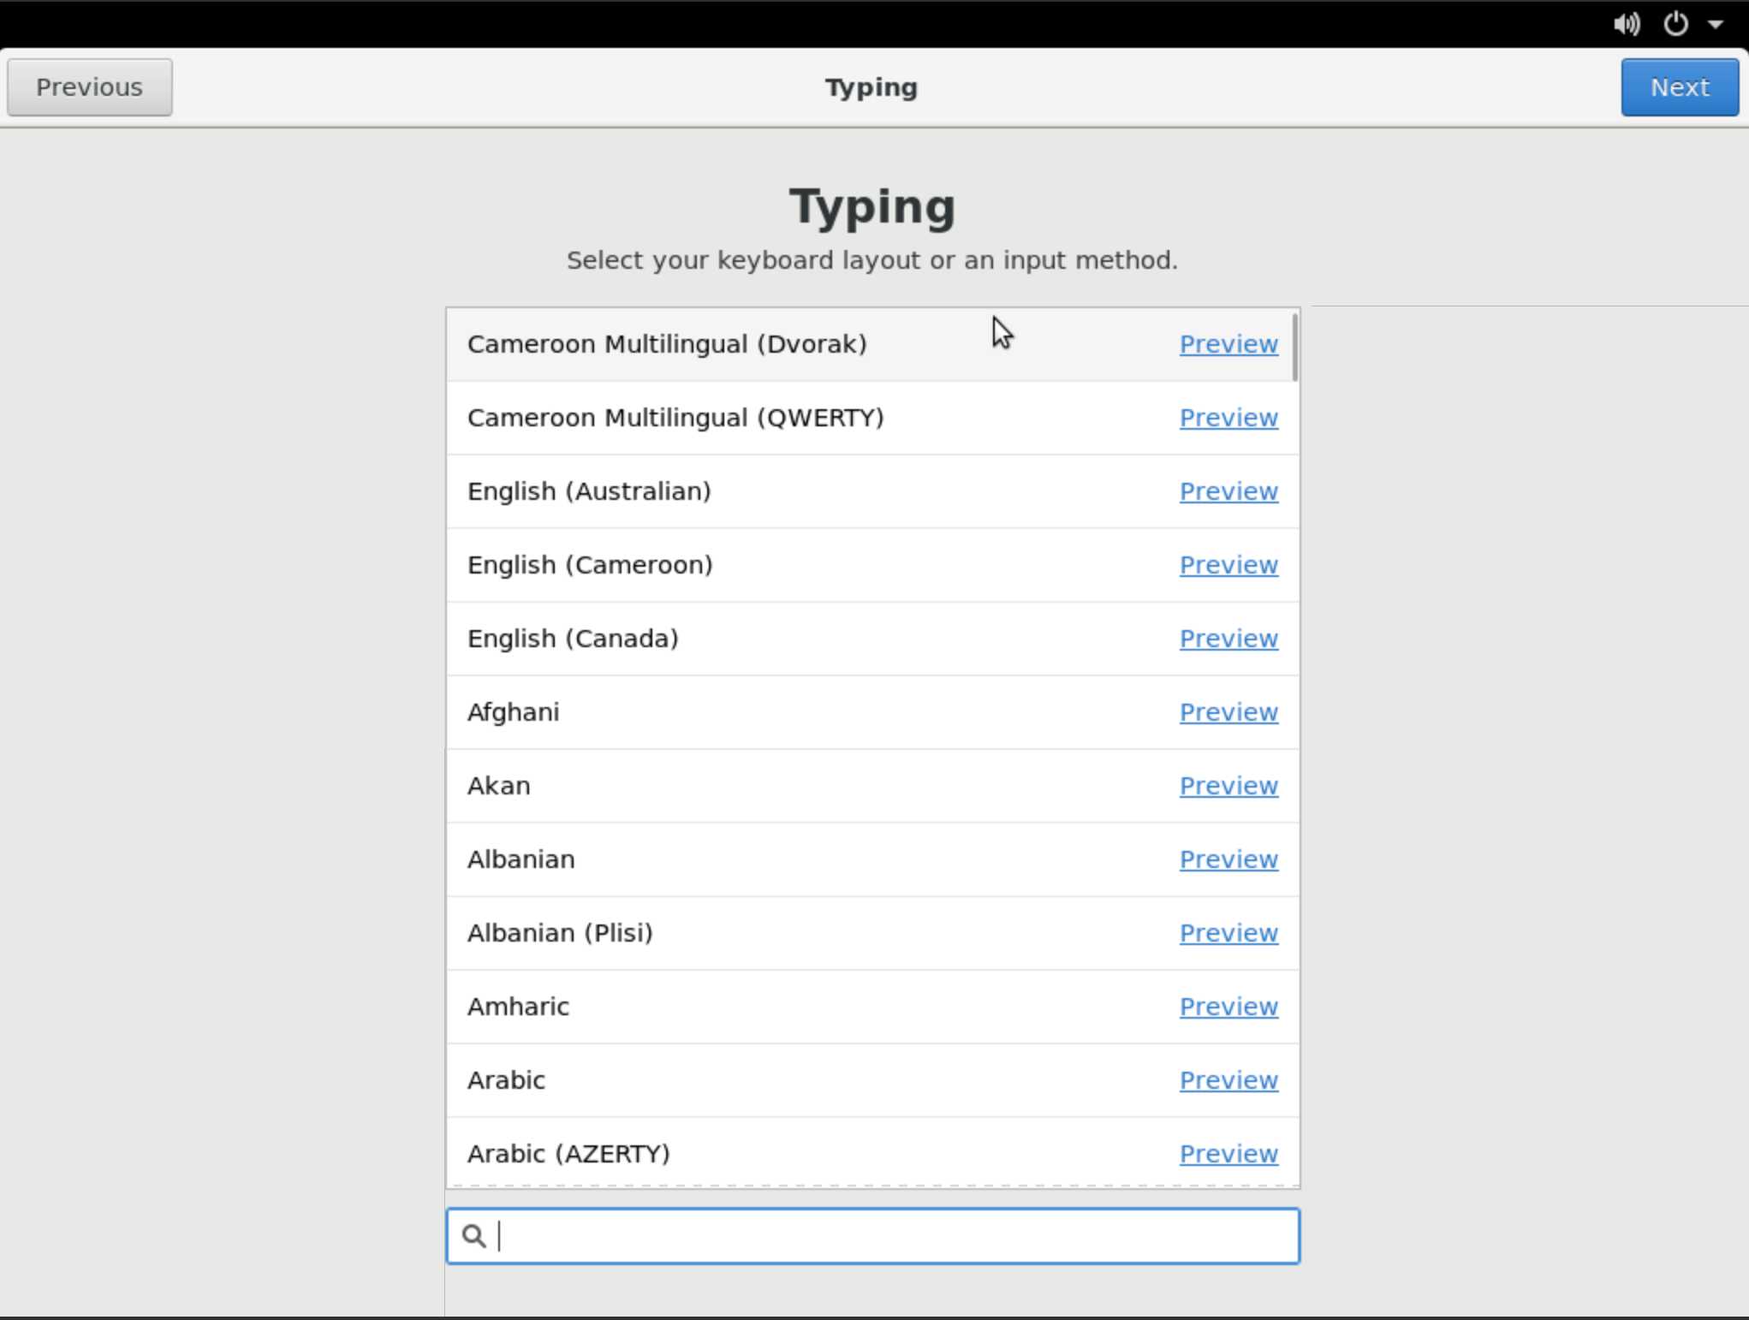Screen dimensions: 1749x1320
Task: Preview the Albanian keyboard layout
Action: (x=1228, y=859)
